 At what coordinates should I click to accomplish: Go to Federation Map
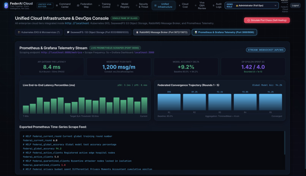pos(85,5)
